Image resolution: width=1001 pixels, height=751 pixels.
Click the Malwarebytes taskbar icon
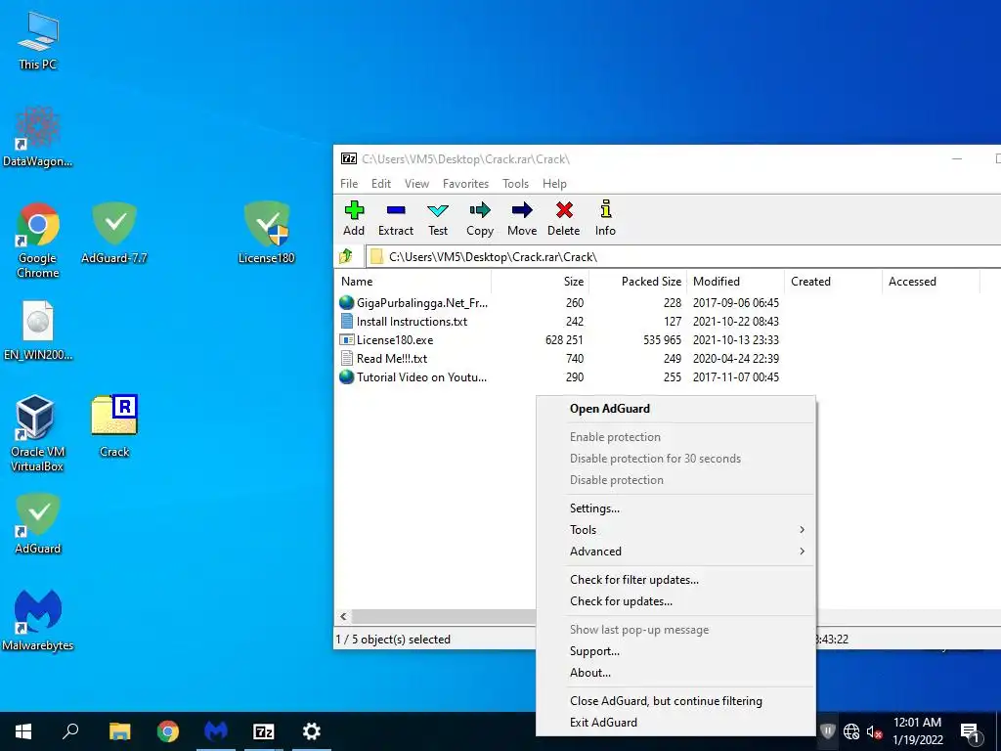pos(216,731)
